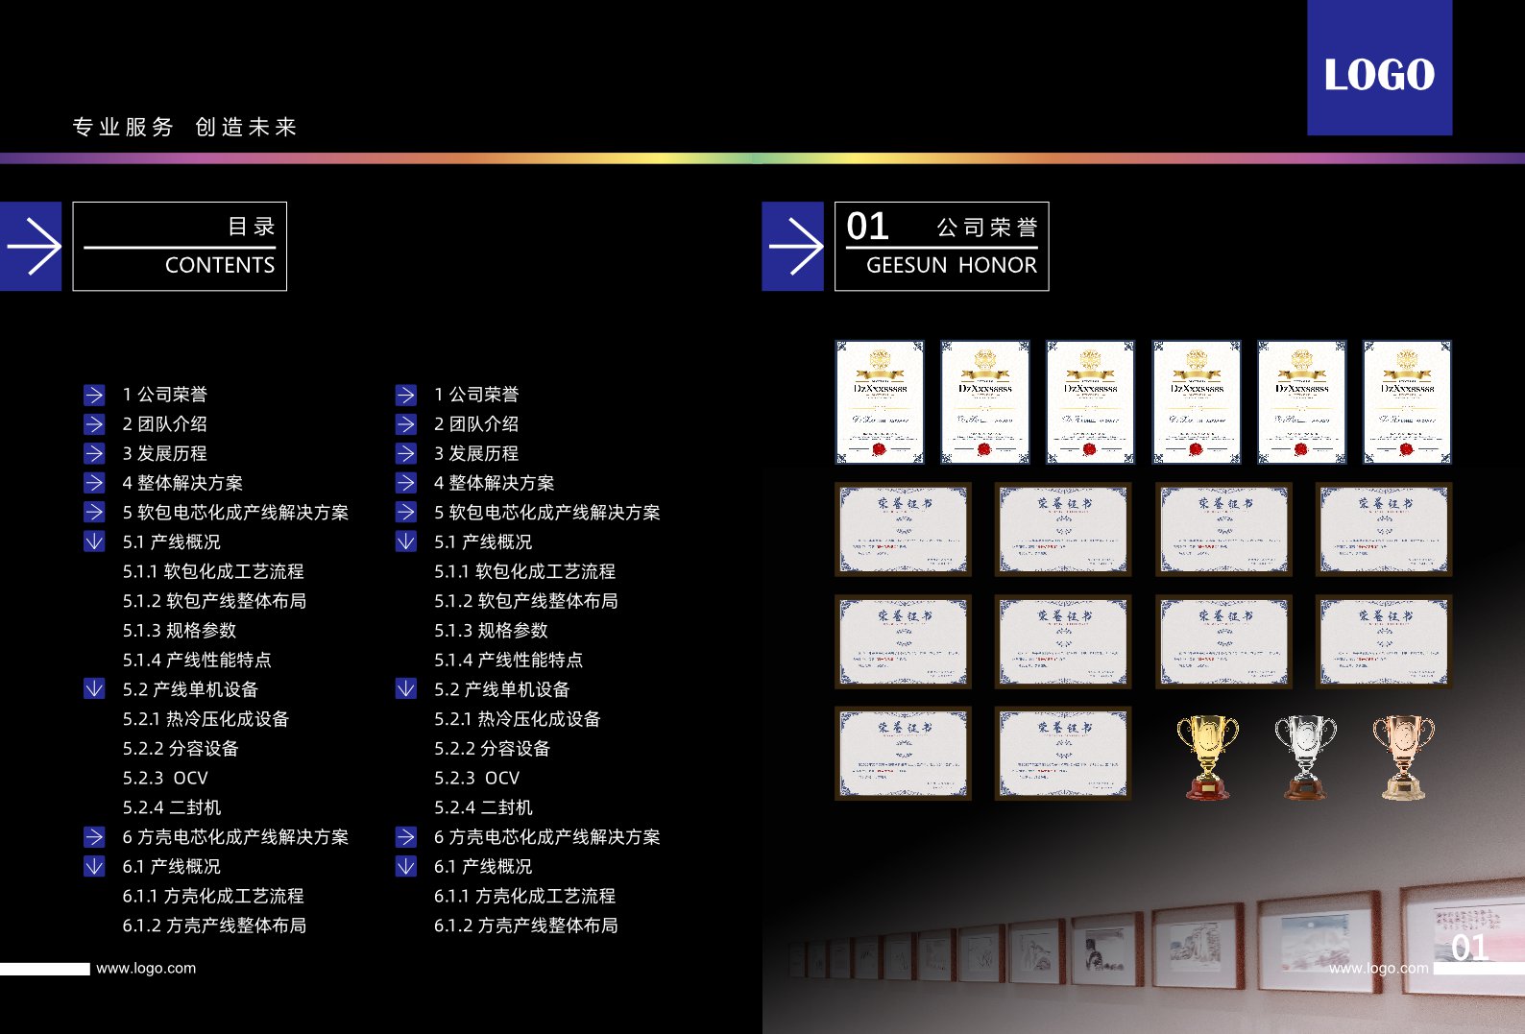
Task: Click 5.2.1 热冷压化成设备 in the left column
Action: click(x=206, y=719)
